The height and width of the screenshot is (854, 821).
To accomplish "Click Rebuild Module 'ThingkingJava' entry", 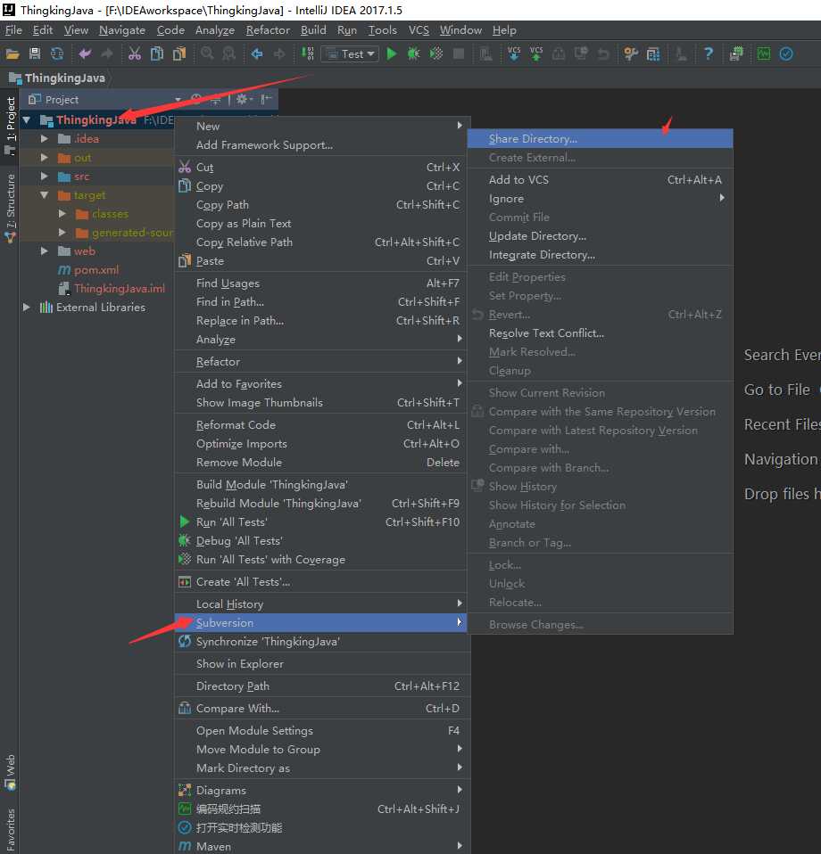I will (321, 504).
